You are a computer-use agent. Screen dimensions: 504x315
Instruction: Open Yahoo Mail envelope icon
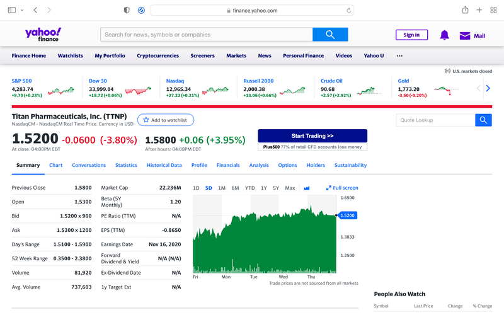coord(465,36)
